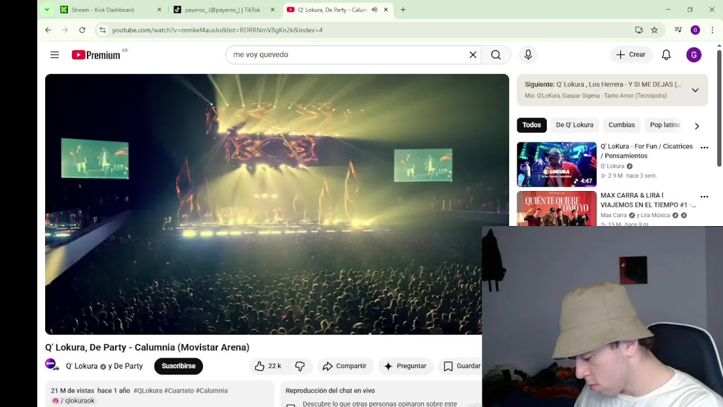Open the #Cuarteto hashtag
The width and height of the screenshot is (723, 407).
pos(179,391)
